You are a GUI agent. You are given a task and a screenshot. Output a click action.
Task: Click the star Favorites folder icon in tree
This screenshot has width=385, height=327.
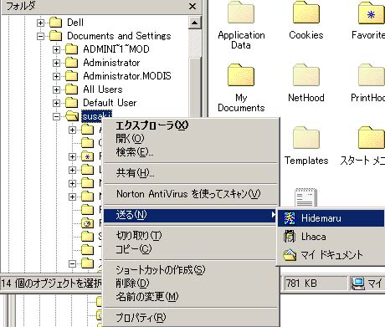coord(88,156)
